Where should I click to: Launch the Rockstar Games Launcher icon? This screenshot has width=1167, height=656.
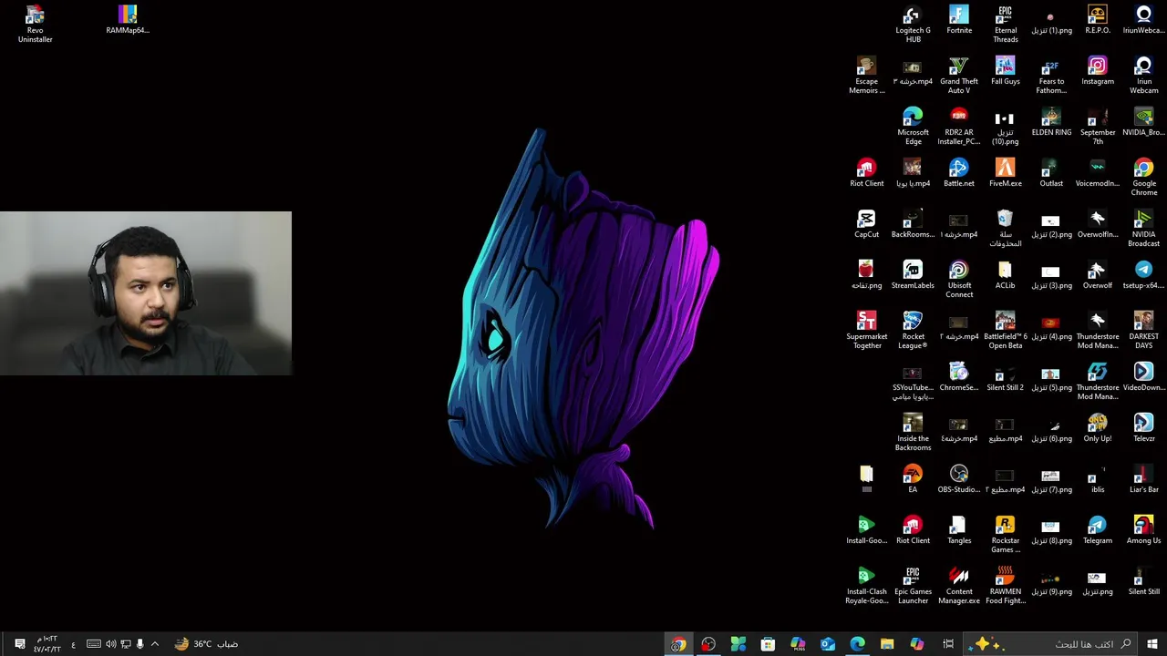[1006, 534]
